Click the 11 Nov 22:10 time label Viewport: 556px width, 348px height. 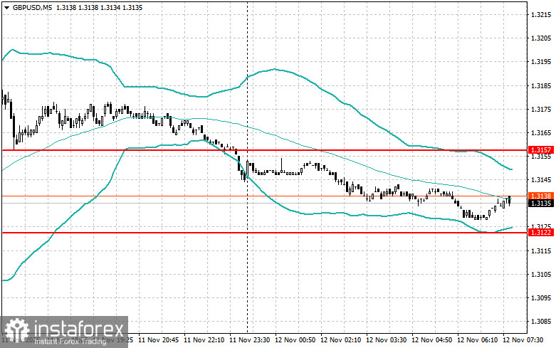[204, 340]
